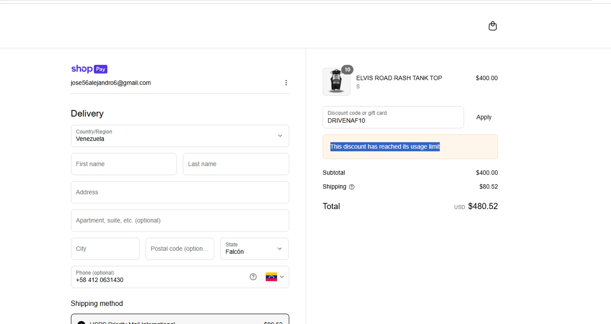Image resolution: width=611 pixels, height=324 pixels.
Task: Click the item price $400.00 beside product
Action: 486,78
